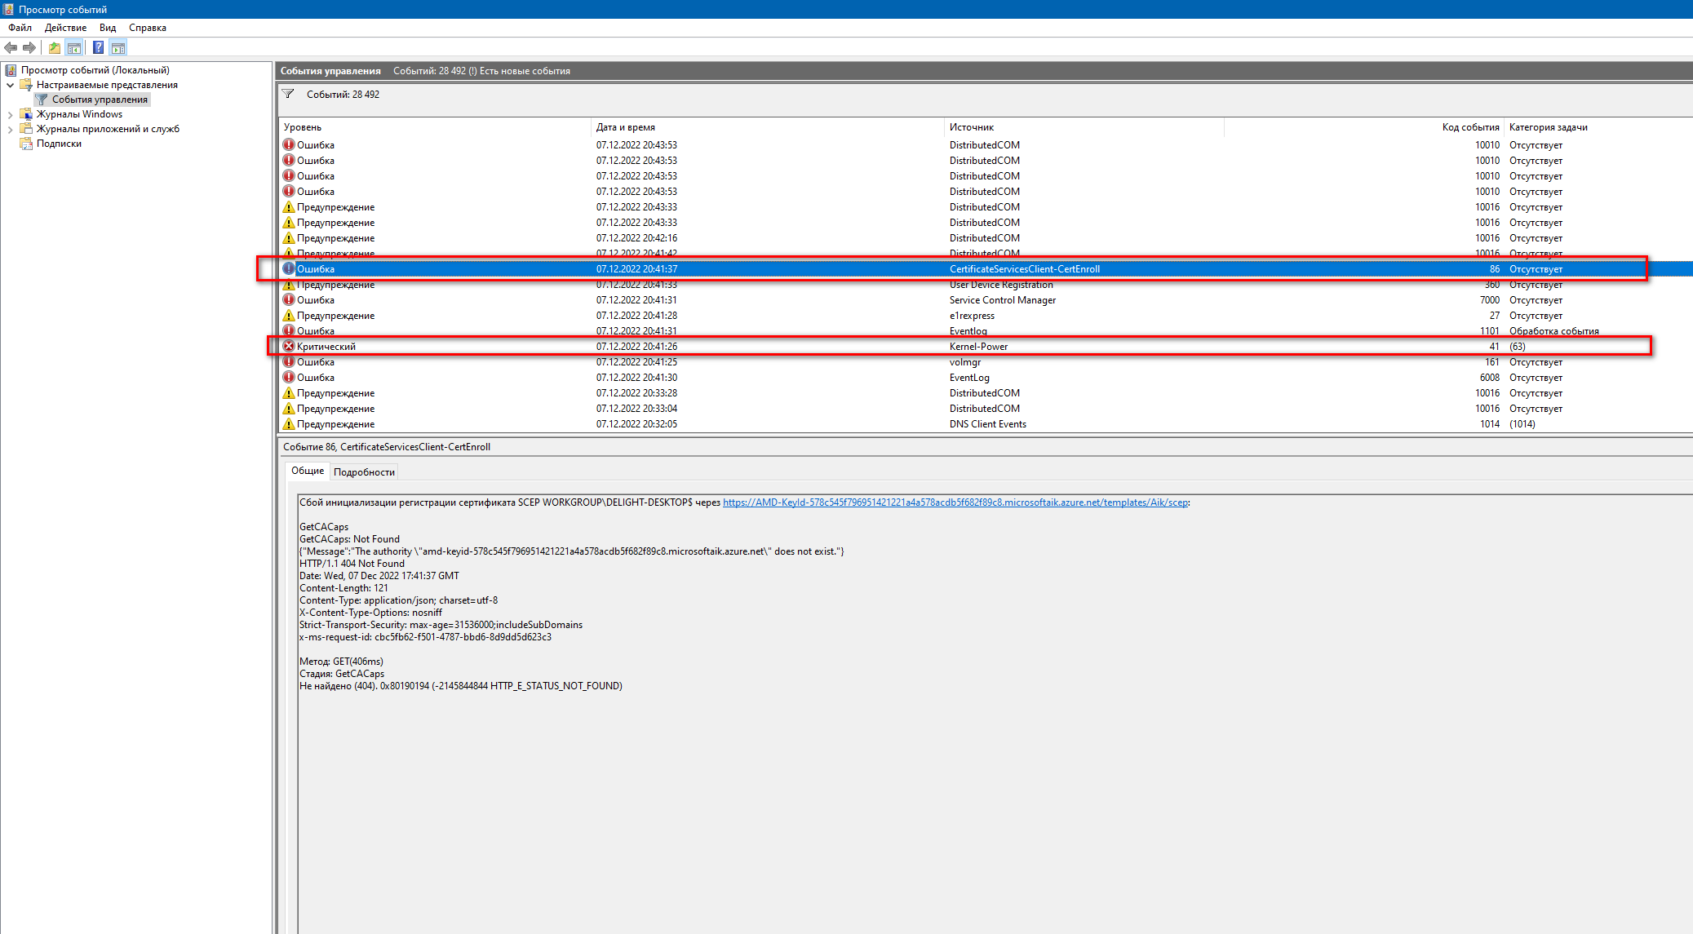
Task: Click the "Просмотр событий (Локальный)" root node icon
Action: point(11,70)
